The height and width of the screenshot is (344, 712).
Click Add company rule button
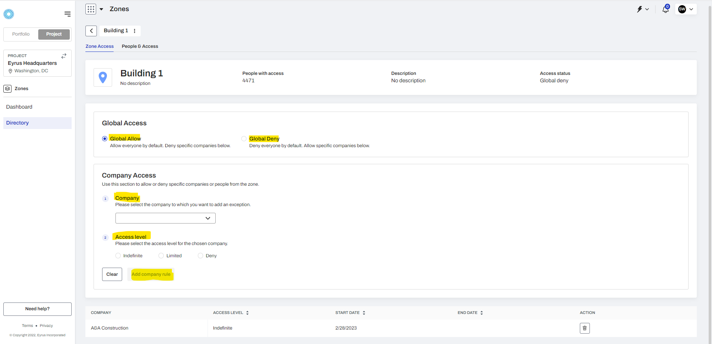(151, 274)
